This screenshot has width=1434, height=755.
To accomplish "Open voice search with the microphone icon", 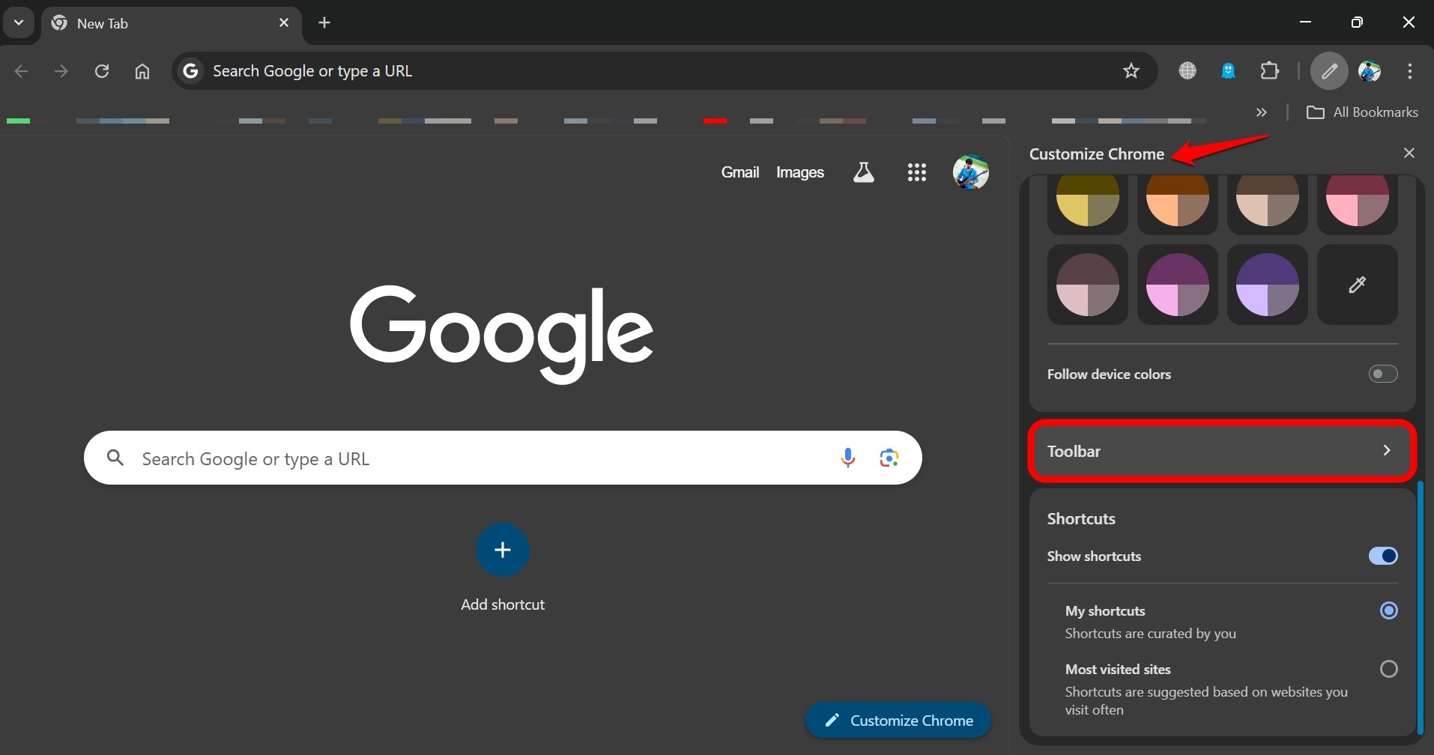I will tap(847, 458).
